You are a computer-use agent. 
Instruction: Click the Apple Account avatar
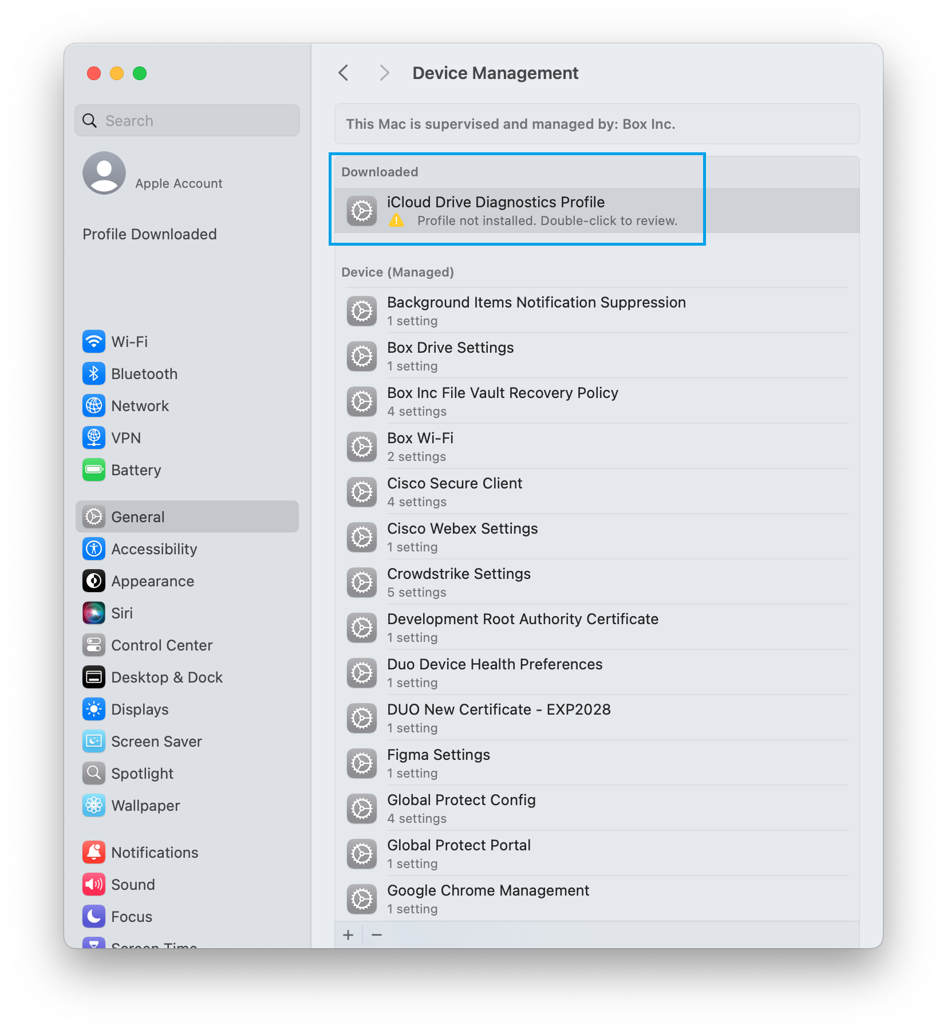pyautogui.click(x=104, y=173)
